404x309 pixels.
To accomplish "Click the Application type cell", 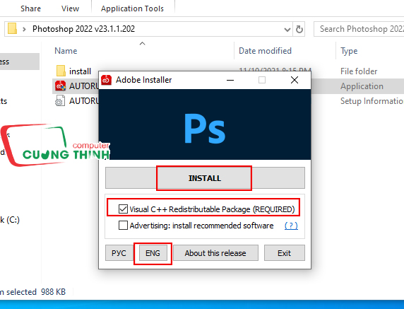I will click(362, 86).
